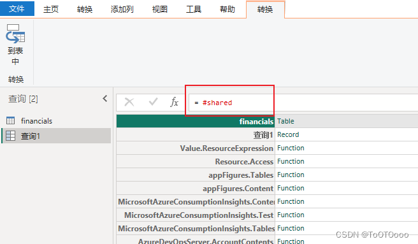Open the Function value for Value.ResourceExpression

point(291,148)
